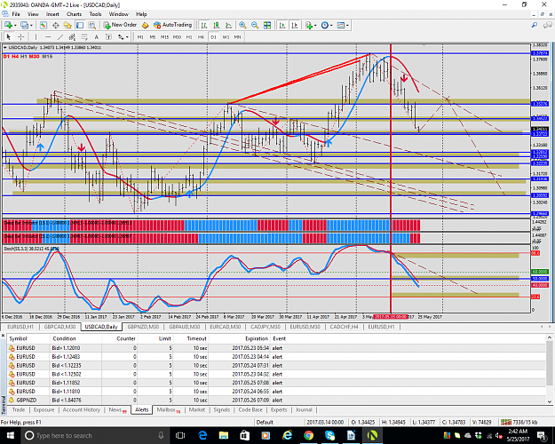This screenshot has width=555, height=444.
Task: Tile chart windows with the grid icon
Action: point(267,25)
